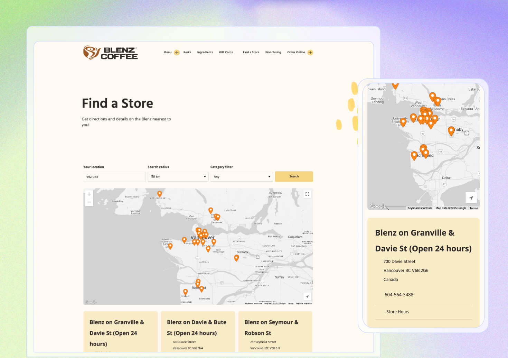Click Terms on the mobile map
This screenshot has height=358, width=508.
pyautogui.click(x=474, y=208)
